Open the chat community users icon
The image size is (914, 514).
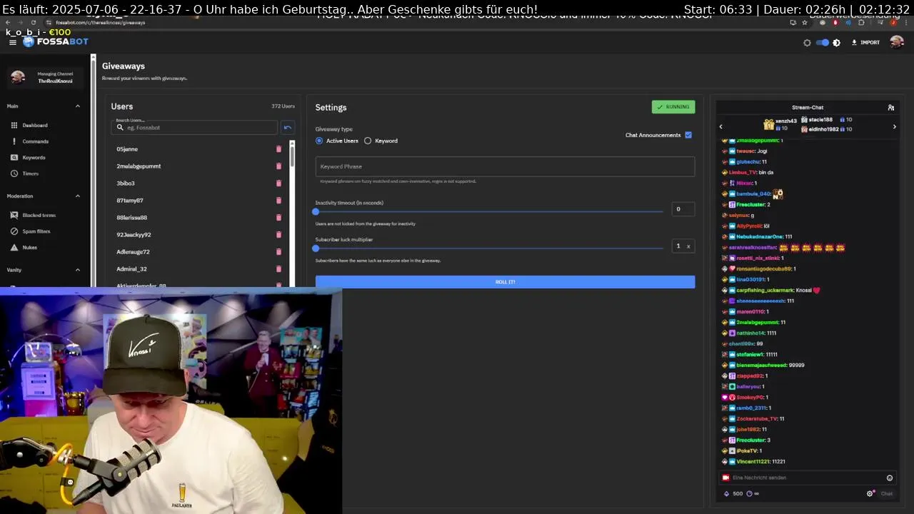coord(891,108)
